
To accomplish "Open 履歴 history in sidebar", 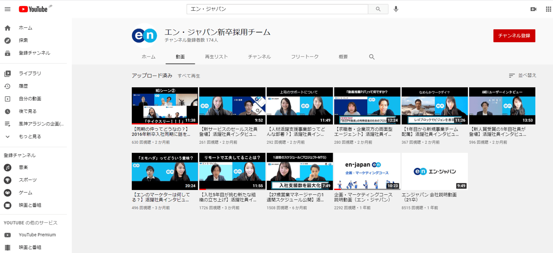I will tap(23, 86).
